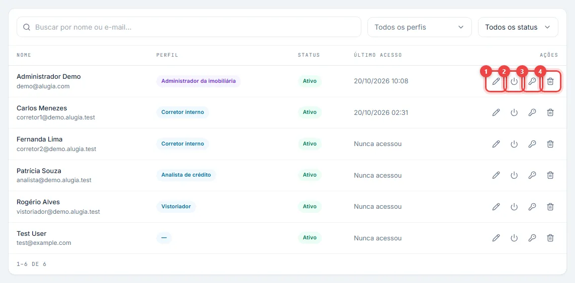The width and height of the screenshot is (575, 283).
Task: Remove Fernanda Lima via trash icon
Action: (550, 144)
